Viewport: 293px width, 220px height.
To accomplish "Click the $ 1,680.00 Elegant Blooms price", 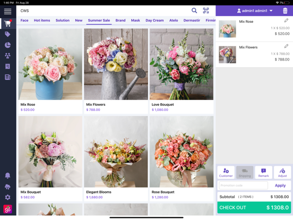I will 94,197.
